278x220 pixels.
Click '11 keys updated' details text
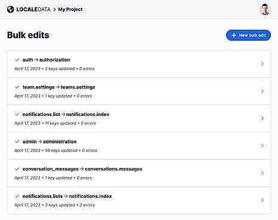(60, 123)
